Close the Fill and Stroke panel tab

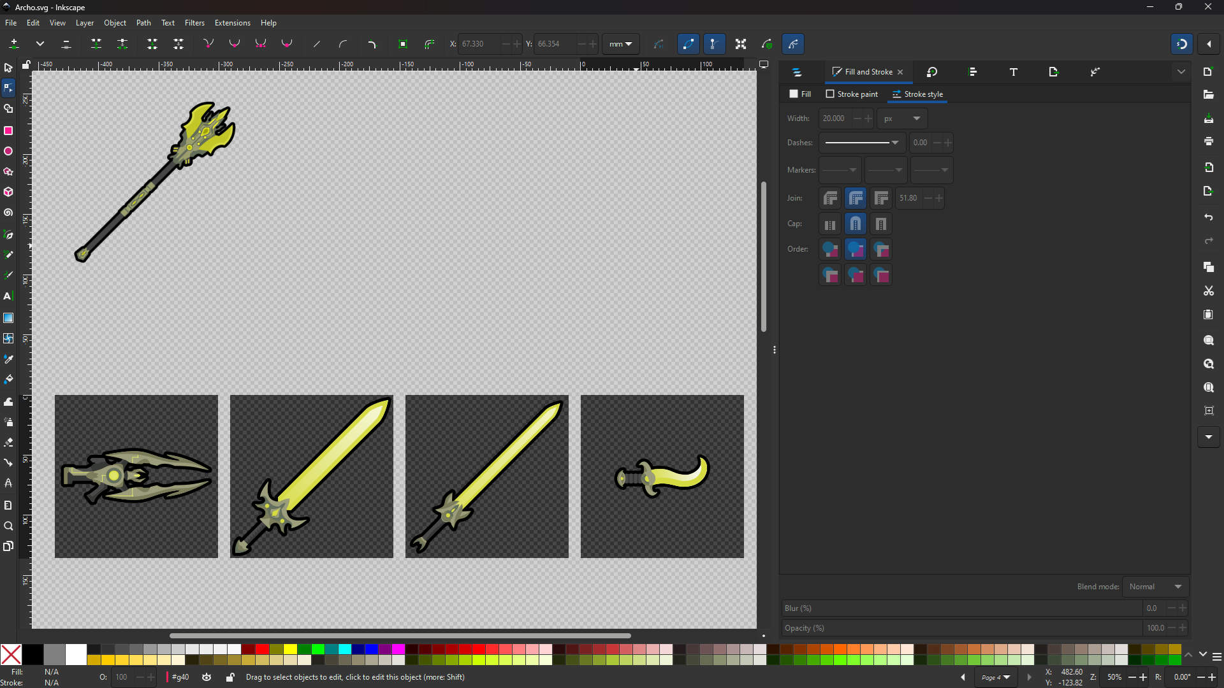(x=900, y=72)
